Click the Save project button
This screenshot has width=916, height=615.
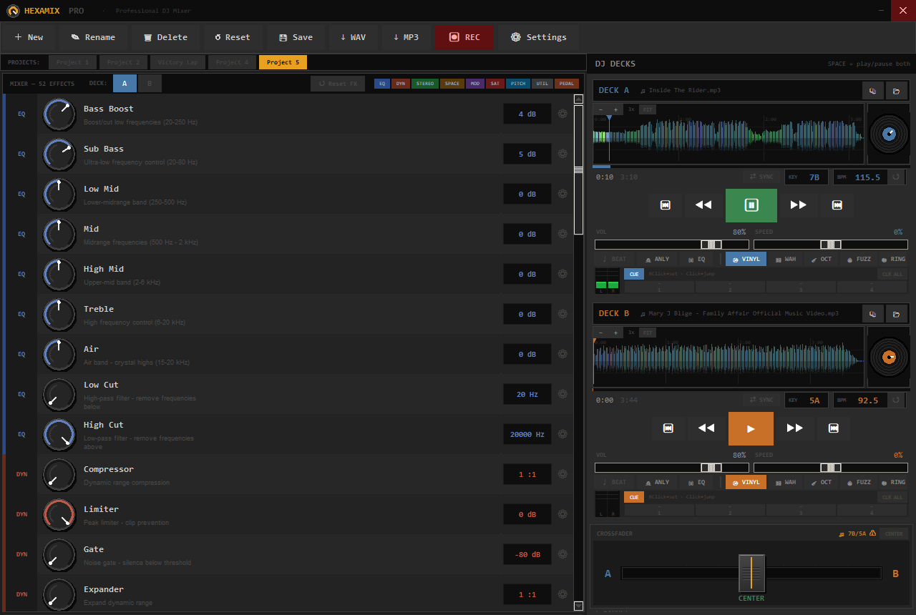(296, 37)
